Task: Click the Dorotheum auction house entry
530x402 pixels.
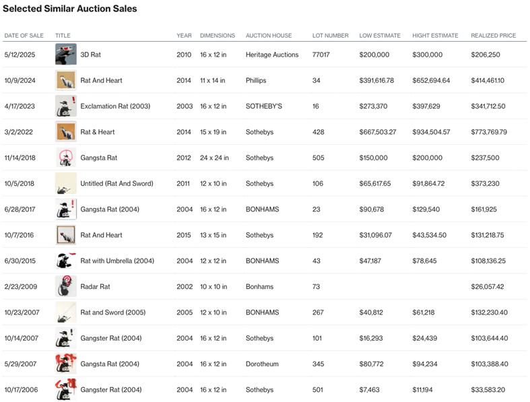Action: (262, 364)
